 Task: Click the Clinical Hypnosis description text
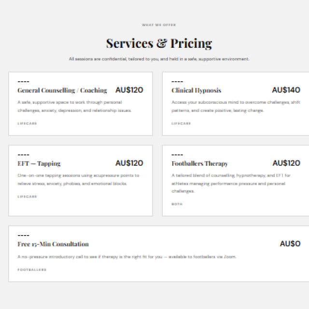tap(236, 106)
